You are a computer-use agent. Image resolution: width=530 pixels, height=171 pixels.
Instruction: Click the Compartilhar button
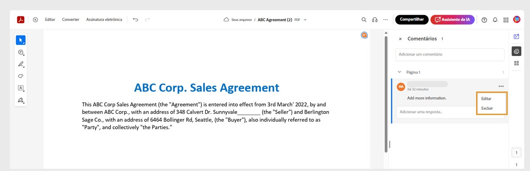[x=412, y=20]
